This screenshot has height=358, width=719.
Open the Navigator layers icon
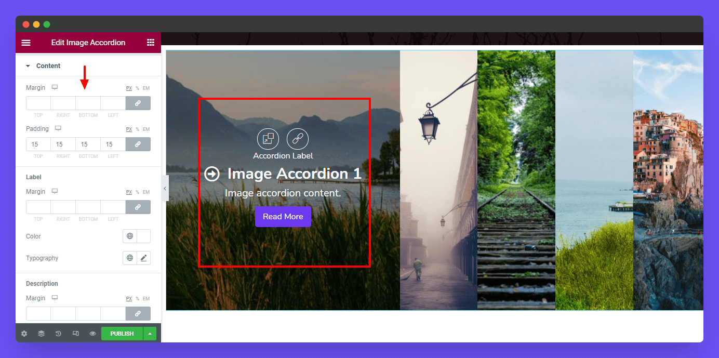(41, 334)
